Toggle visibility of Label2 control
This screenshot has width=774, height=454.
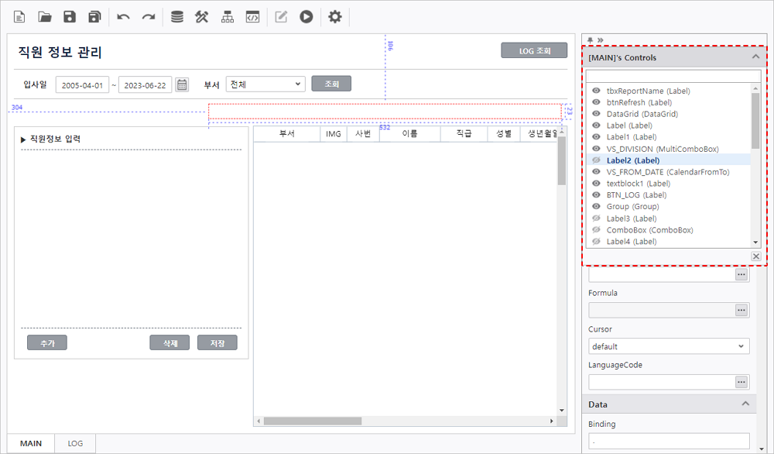click(x=596, y=160)
